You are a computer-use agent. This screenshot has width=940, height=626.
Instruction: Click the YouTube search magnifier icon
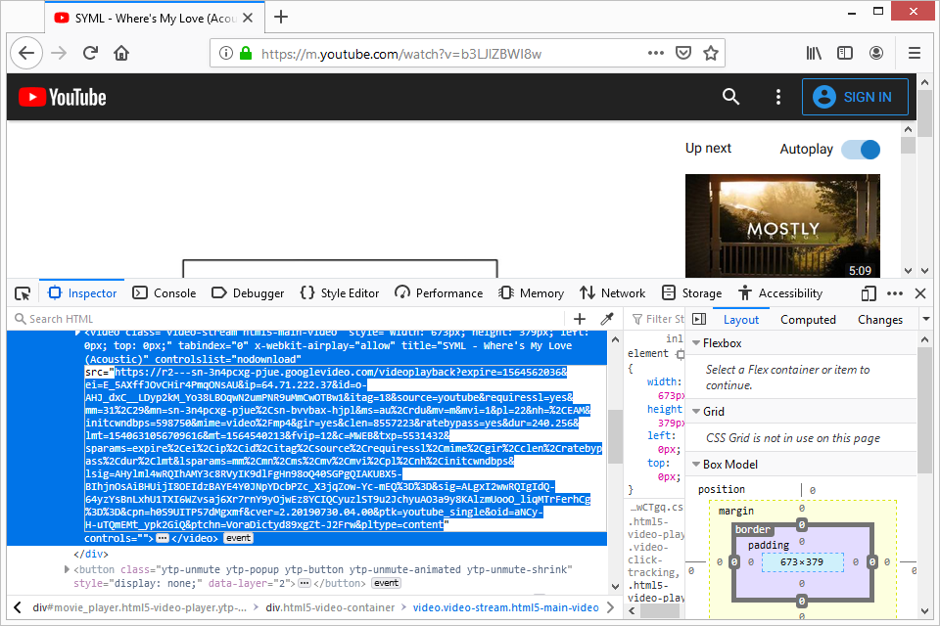click(x=730, y=97)
